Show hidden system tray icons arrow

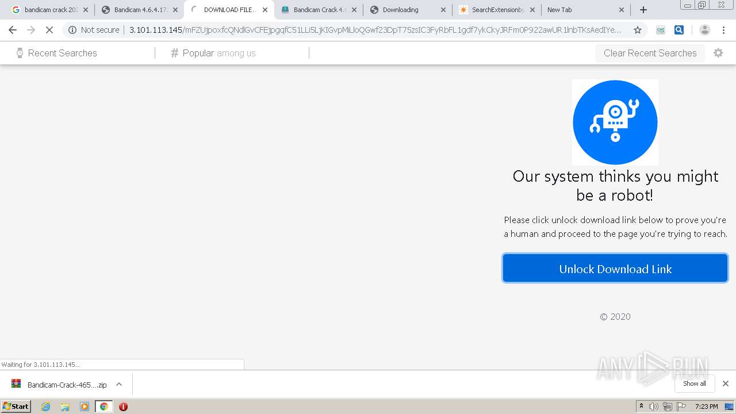tap(641, 407)
